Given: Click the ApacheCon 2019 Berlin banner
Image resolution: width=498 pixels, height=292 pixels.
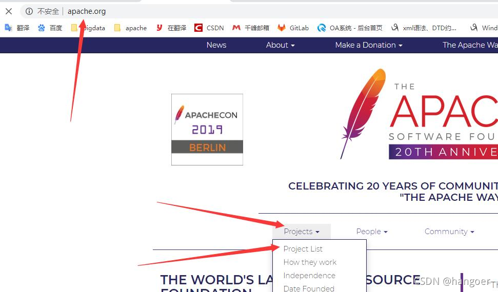Looking at the screenshot, I should click(x=207, y=130).
